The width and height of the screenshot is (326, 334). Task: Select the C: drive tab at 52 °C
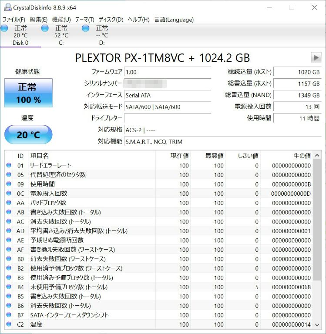point(61,35)
